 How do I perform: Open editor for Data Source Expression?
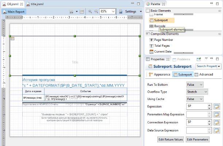tap(217, 130)
